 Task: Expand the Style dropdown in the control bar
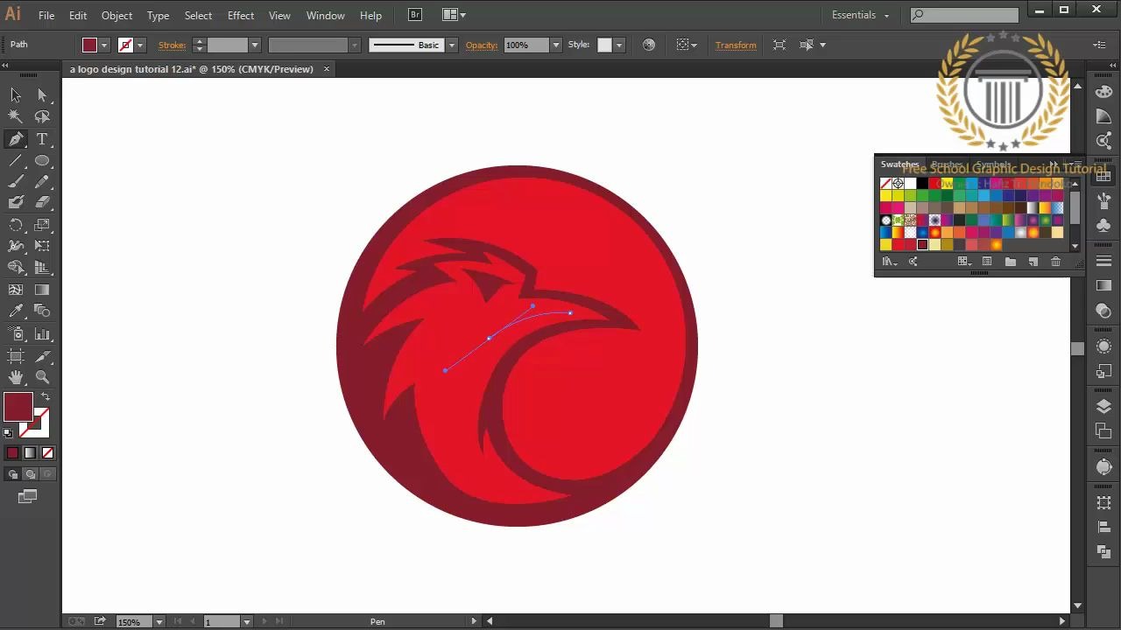coord(618,45)
